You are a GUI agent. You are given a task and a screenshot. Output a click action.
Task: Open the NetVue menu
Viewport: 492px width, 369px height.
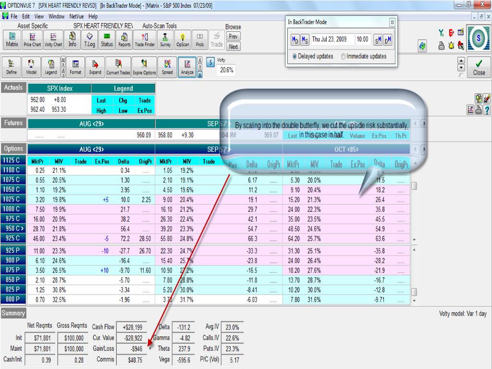[x=76, y=16]
